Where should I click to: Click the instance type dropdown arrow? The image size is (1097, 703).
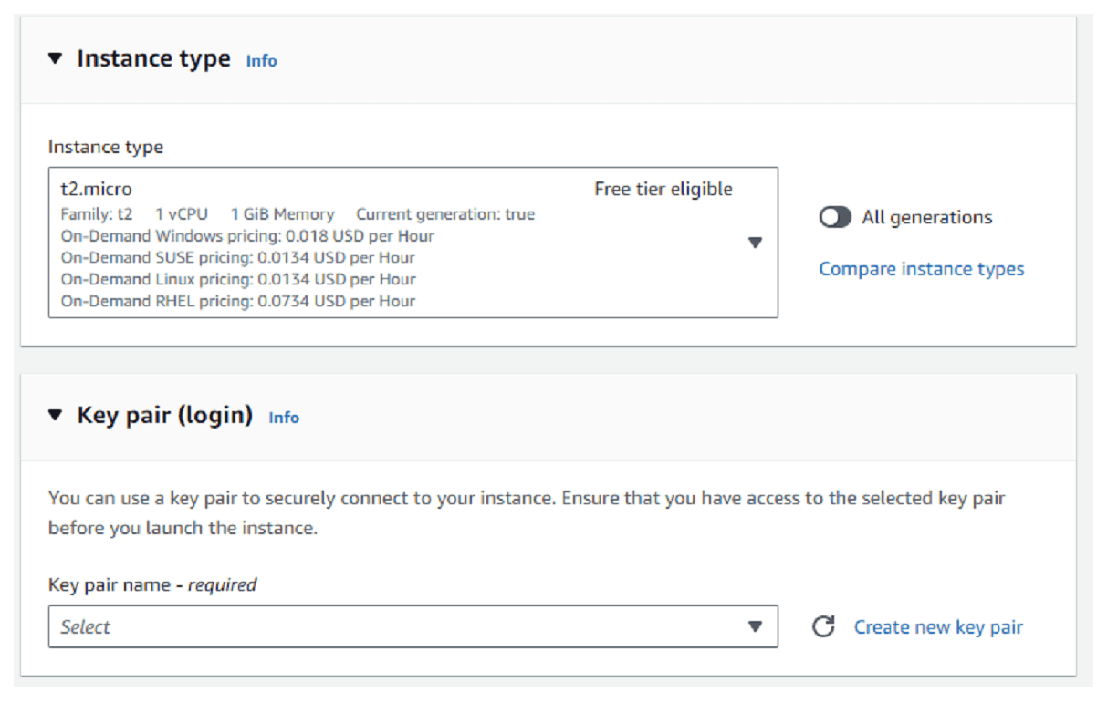[755, 243]
